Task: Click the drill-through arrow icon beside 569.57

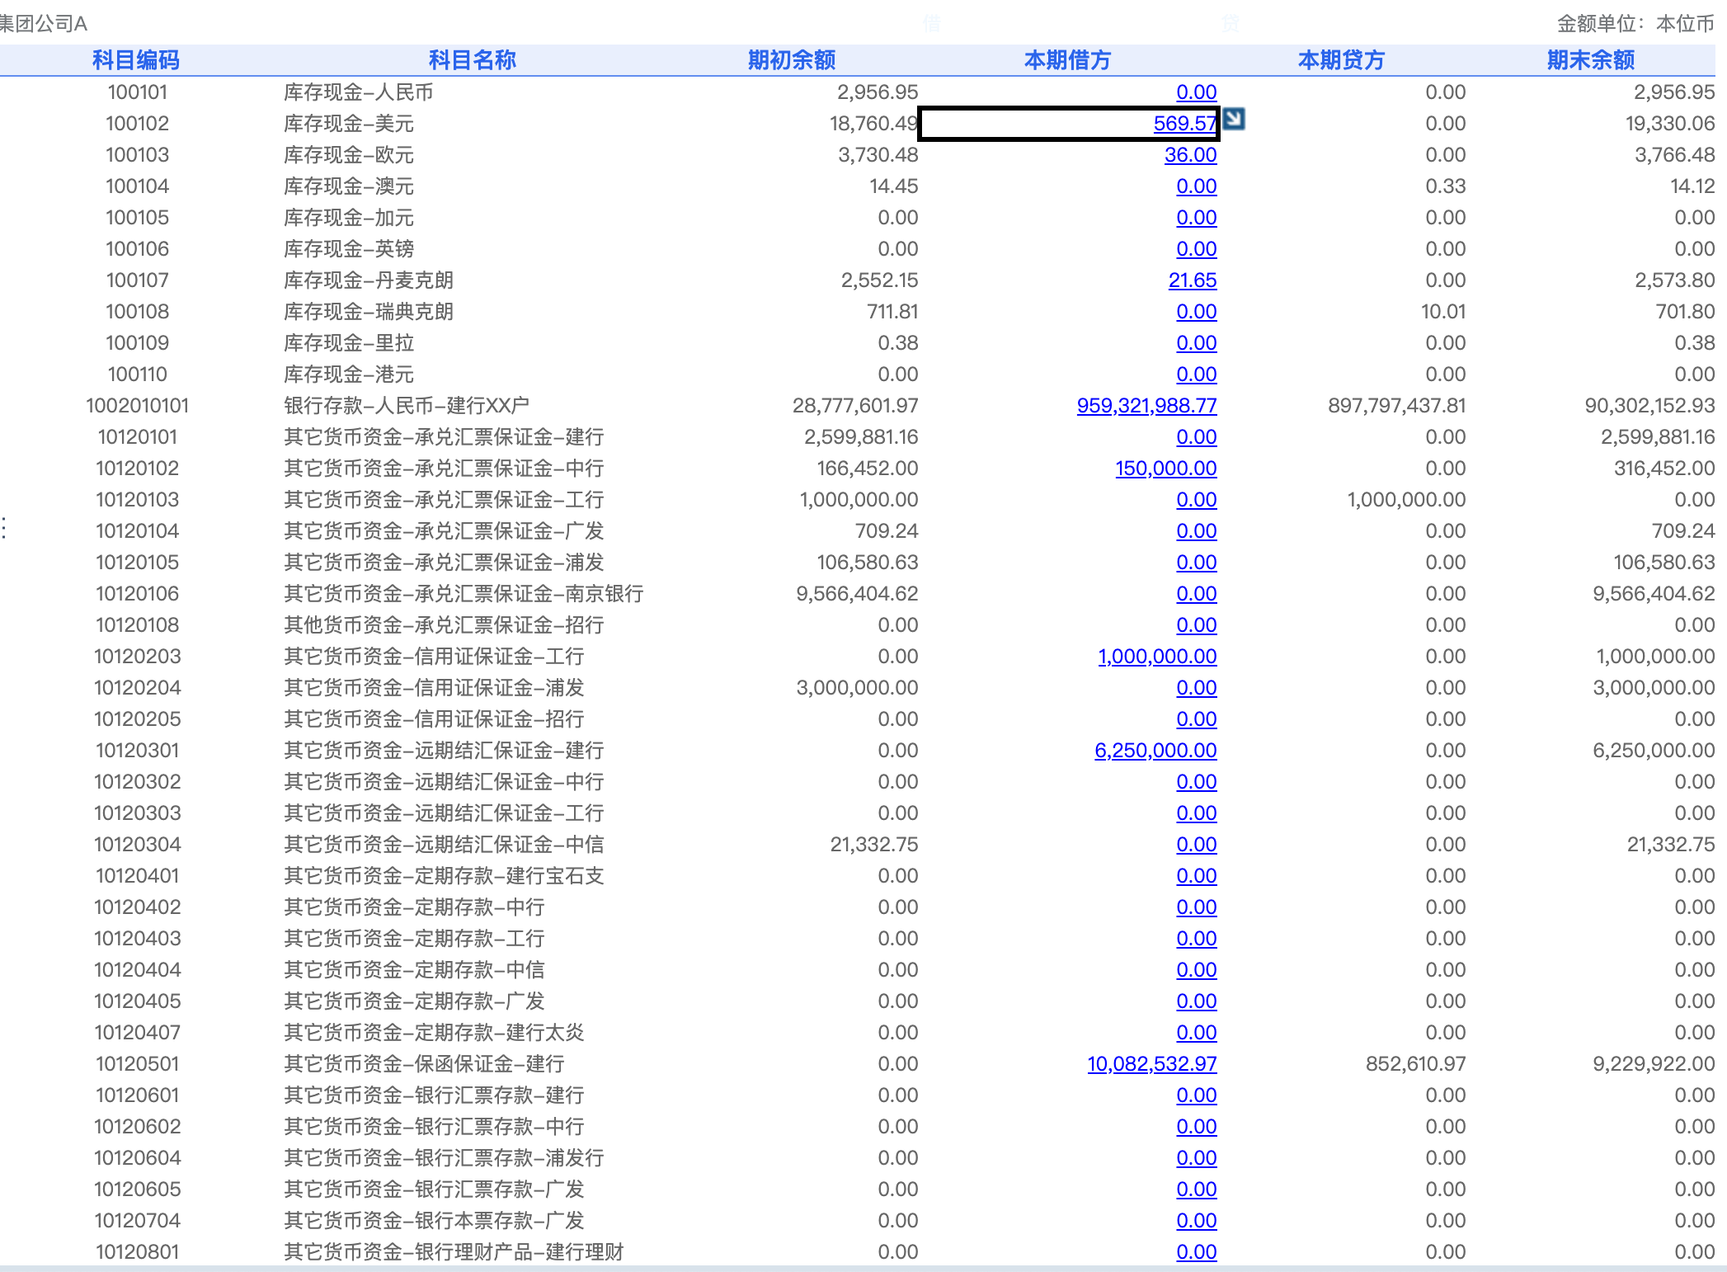Action: 1234,120
